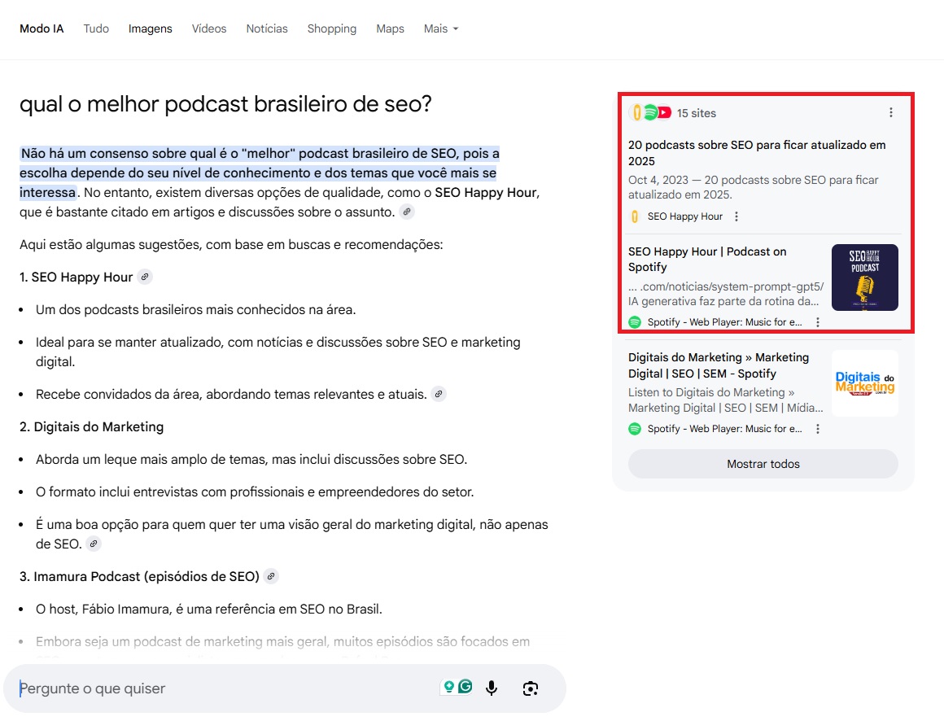Image resolution: width=944 pixels, height=721 pixels.
Task: Click link icon after 'não apenas de SEO'
Action: click(x=94, y=544)
